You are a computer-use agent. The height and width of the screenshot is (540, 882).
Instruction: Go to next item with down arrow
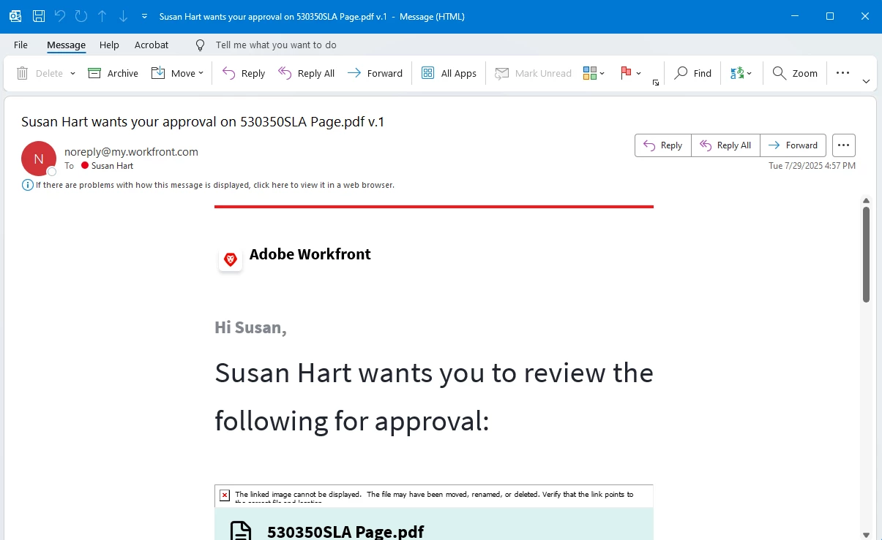[x=124, y=16]
